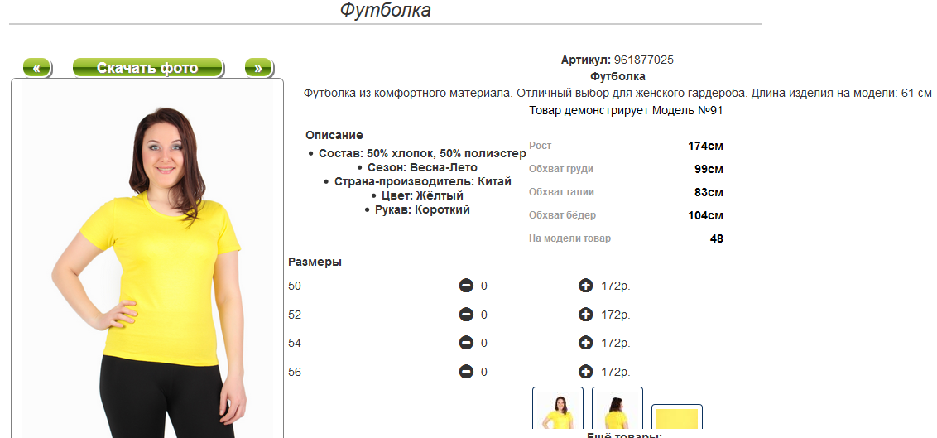Add one item of size 54

(586, 343)
